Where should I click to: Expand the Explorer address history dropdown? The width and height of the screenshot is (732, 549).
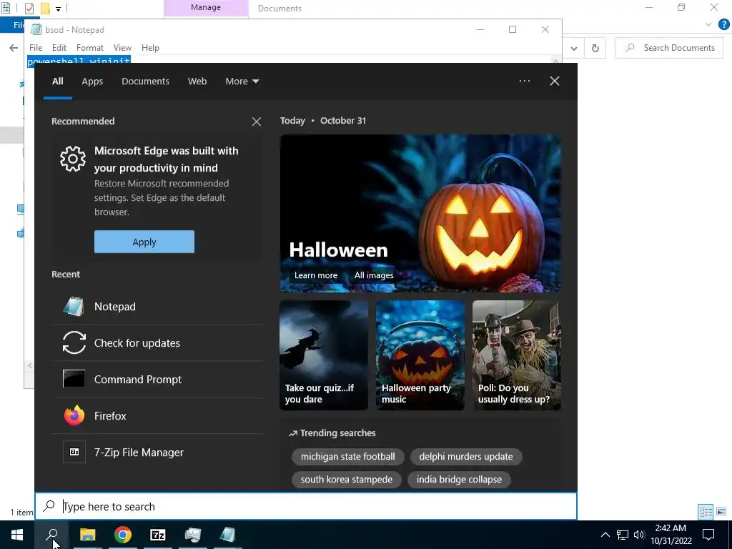[574, 48]
